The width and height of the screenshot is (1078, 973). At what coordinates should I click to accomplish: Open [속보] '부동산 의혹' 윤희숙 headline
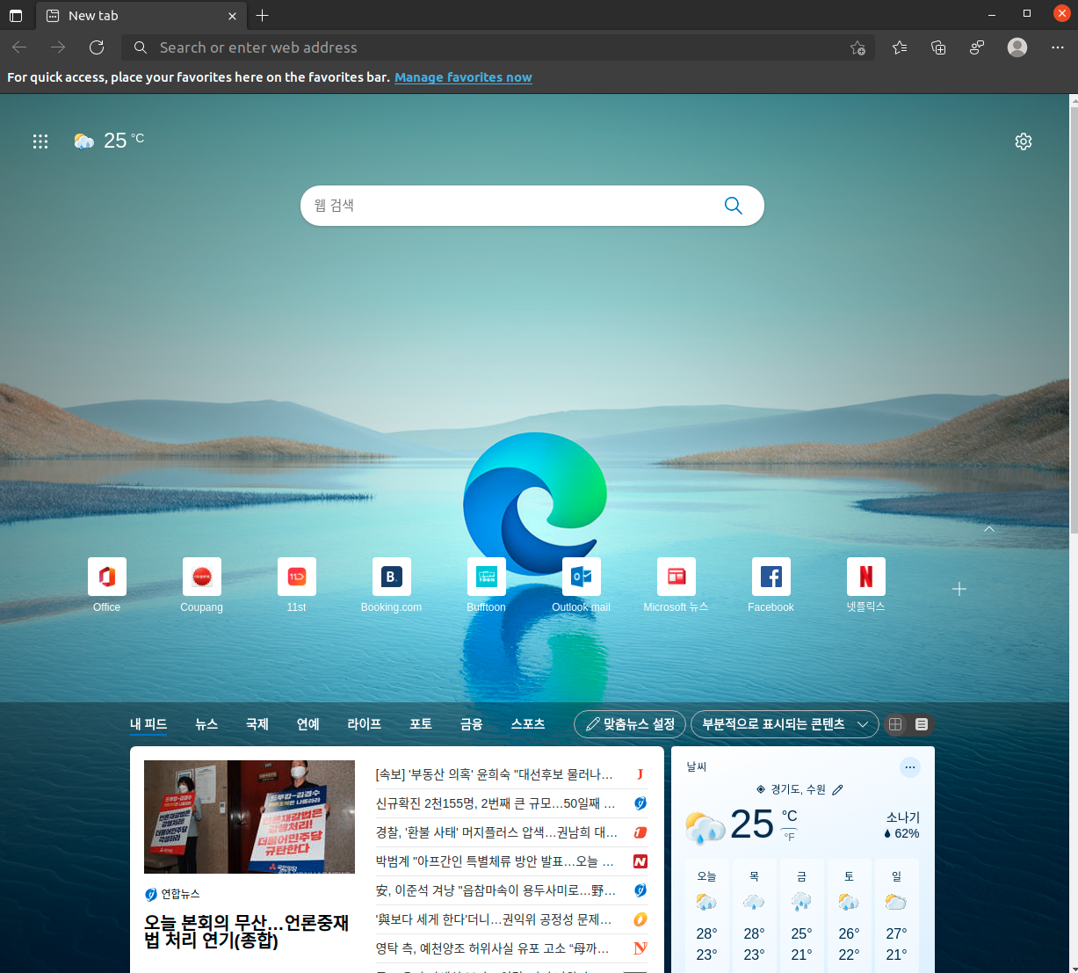tap(495, 774)
